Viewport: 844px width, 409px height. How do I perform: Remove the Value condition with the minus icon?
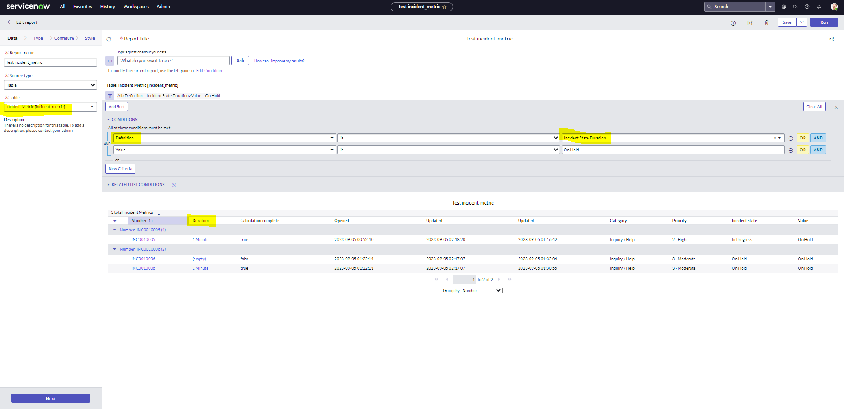coord(791,150)
